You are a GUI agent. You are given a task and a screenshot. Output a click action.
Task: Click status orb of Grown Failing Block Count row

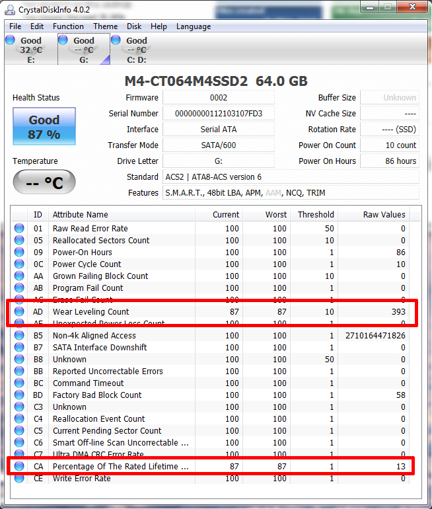click(x=19, y=276)
